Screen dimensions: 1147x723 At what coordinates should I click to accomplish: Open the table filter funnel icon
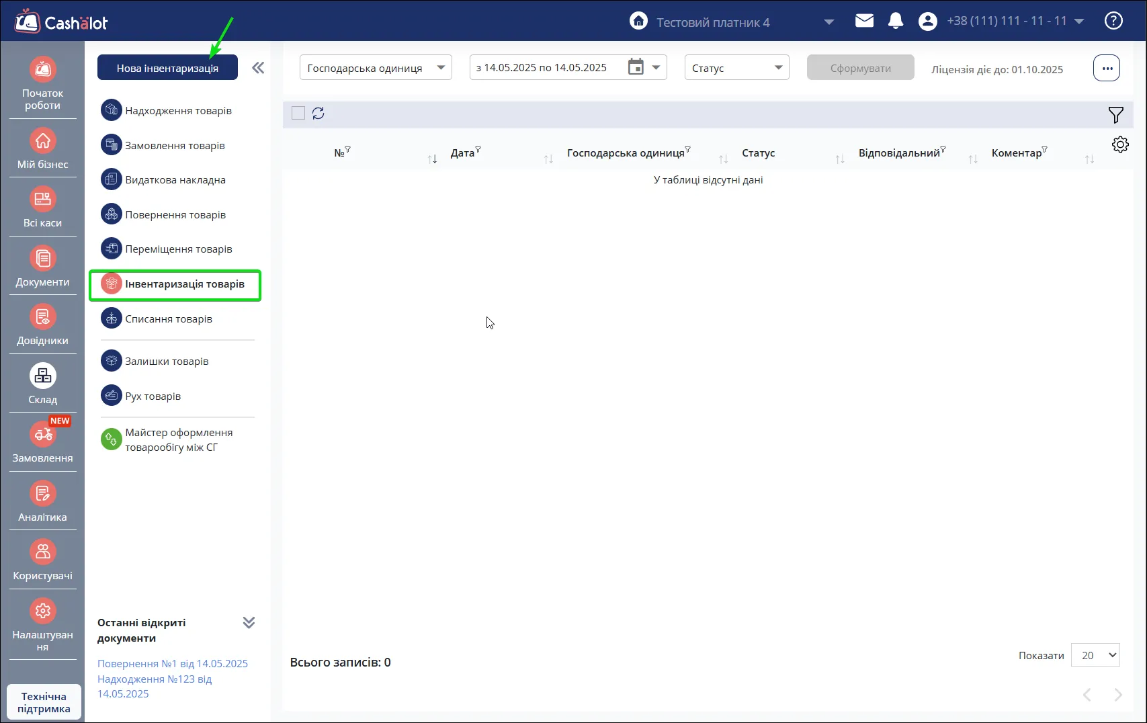(x=1115, y=115)
